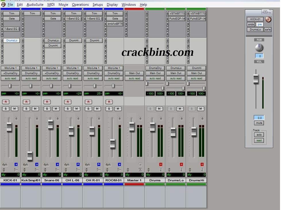Click the red 'c' icon on the Drums track
Viewport: 282px width, 210px height.
[x=161, y=164]
